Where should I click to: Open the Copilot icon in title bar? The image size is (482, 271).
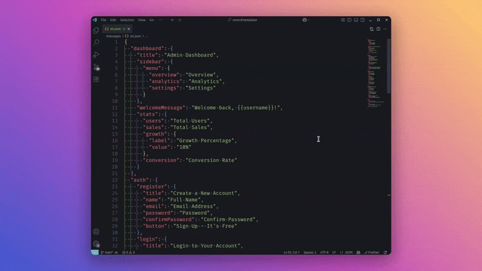[x=305, y=20]
